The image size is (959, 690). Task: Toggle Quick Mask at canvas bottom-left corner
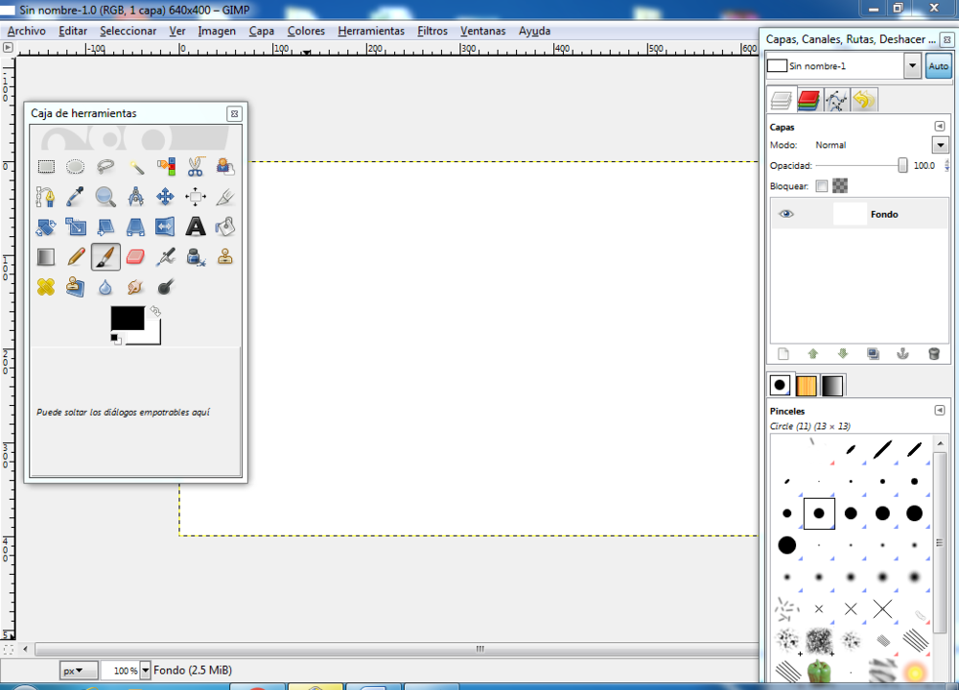point(8,649)
